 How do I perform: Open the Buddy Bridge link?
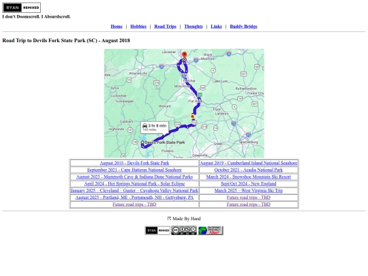click(x=243, y=27)
